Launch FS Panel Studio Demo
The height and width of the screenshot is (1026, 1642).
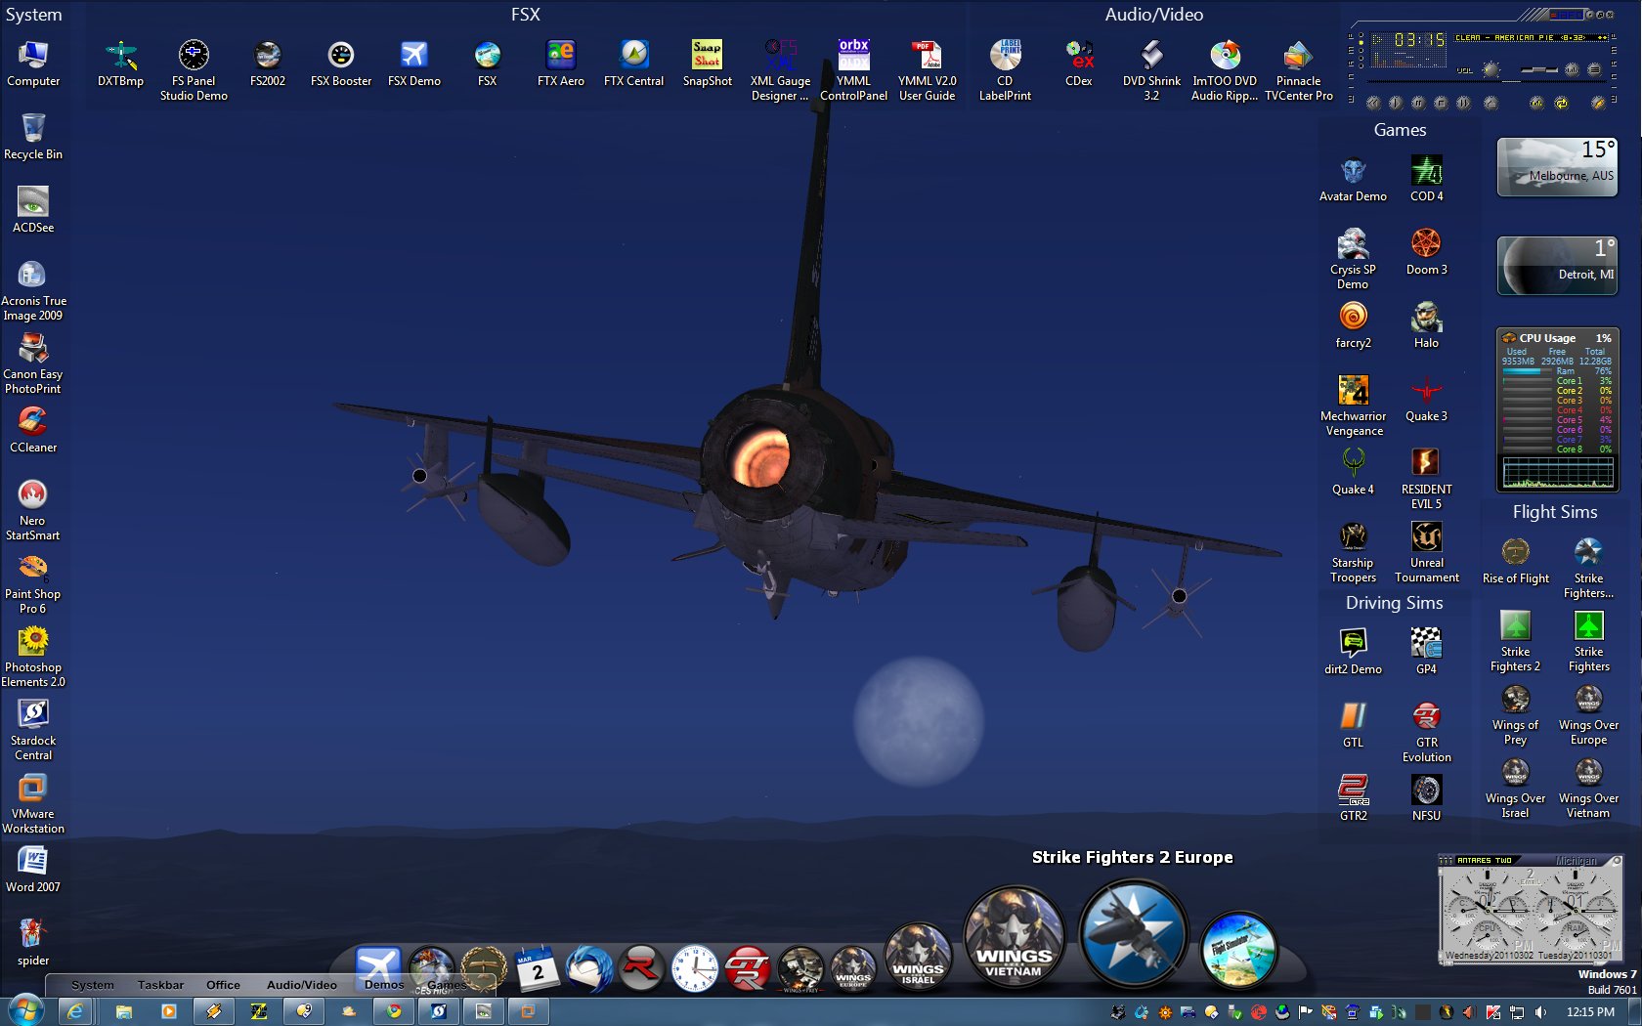point(194,70)
